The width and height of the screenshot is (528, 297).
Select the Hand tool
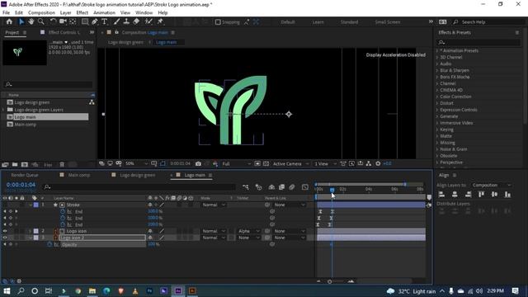[x=31, y=21]
